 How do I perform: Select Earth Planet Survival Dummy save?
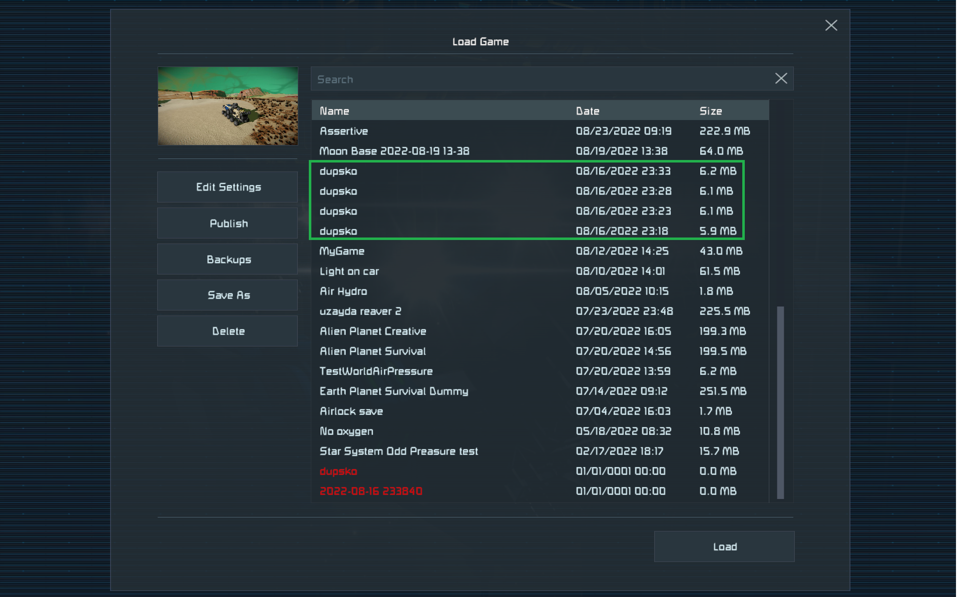[x=394, y=391]
